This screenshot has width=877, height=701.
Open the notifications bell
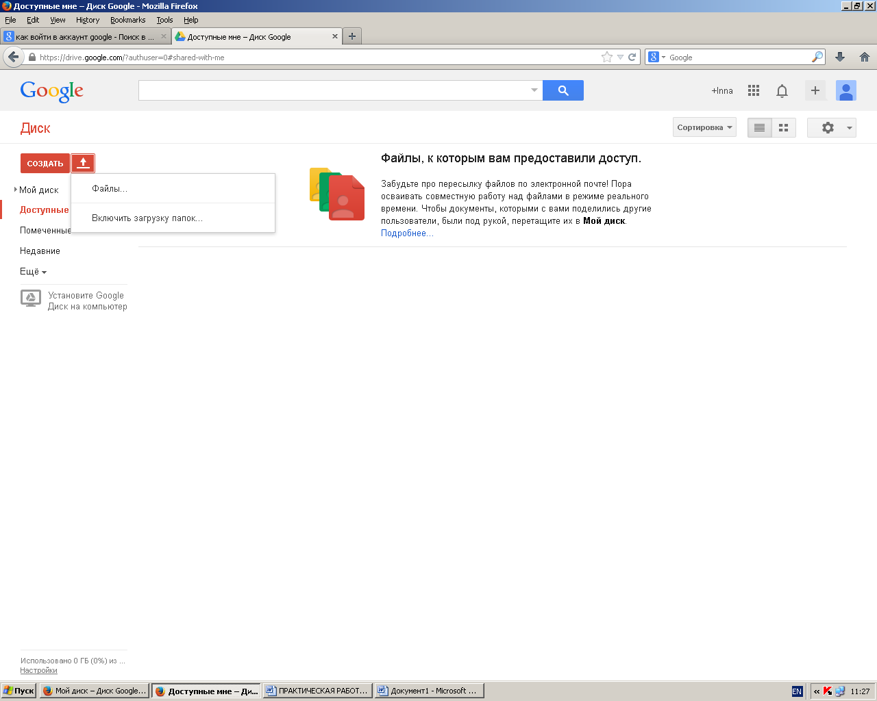(782, 90)
